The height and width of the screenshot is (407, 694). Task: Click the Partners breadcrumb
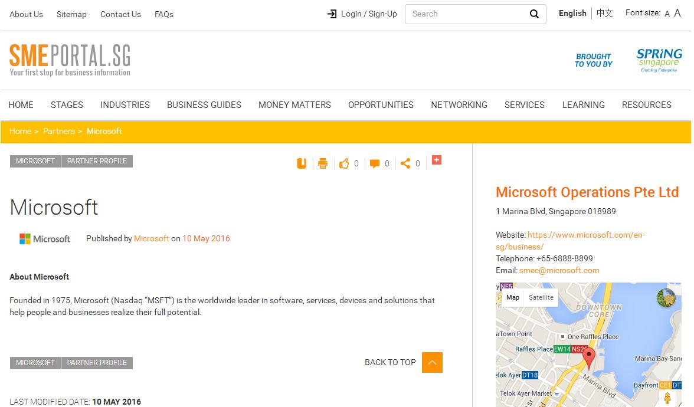click(59, 131)
